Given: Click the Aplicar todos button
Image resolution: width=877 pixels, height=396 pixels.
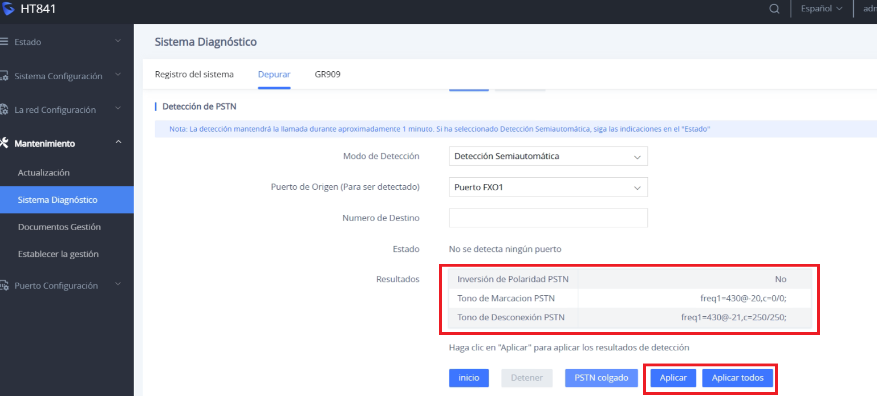Looking at the screenshot, I should pyautogui.click(x=737, y=378).
